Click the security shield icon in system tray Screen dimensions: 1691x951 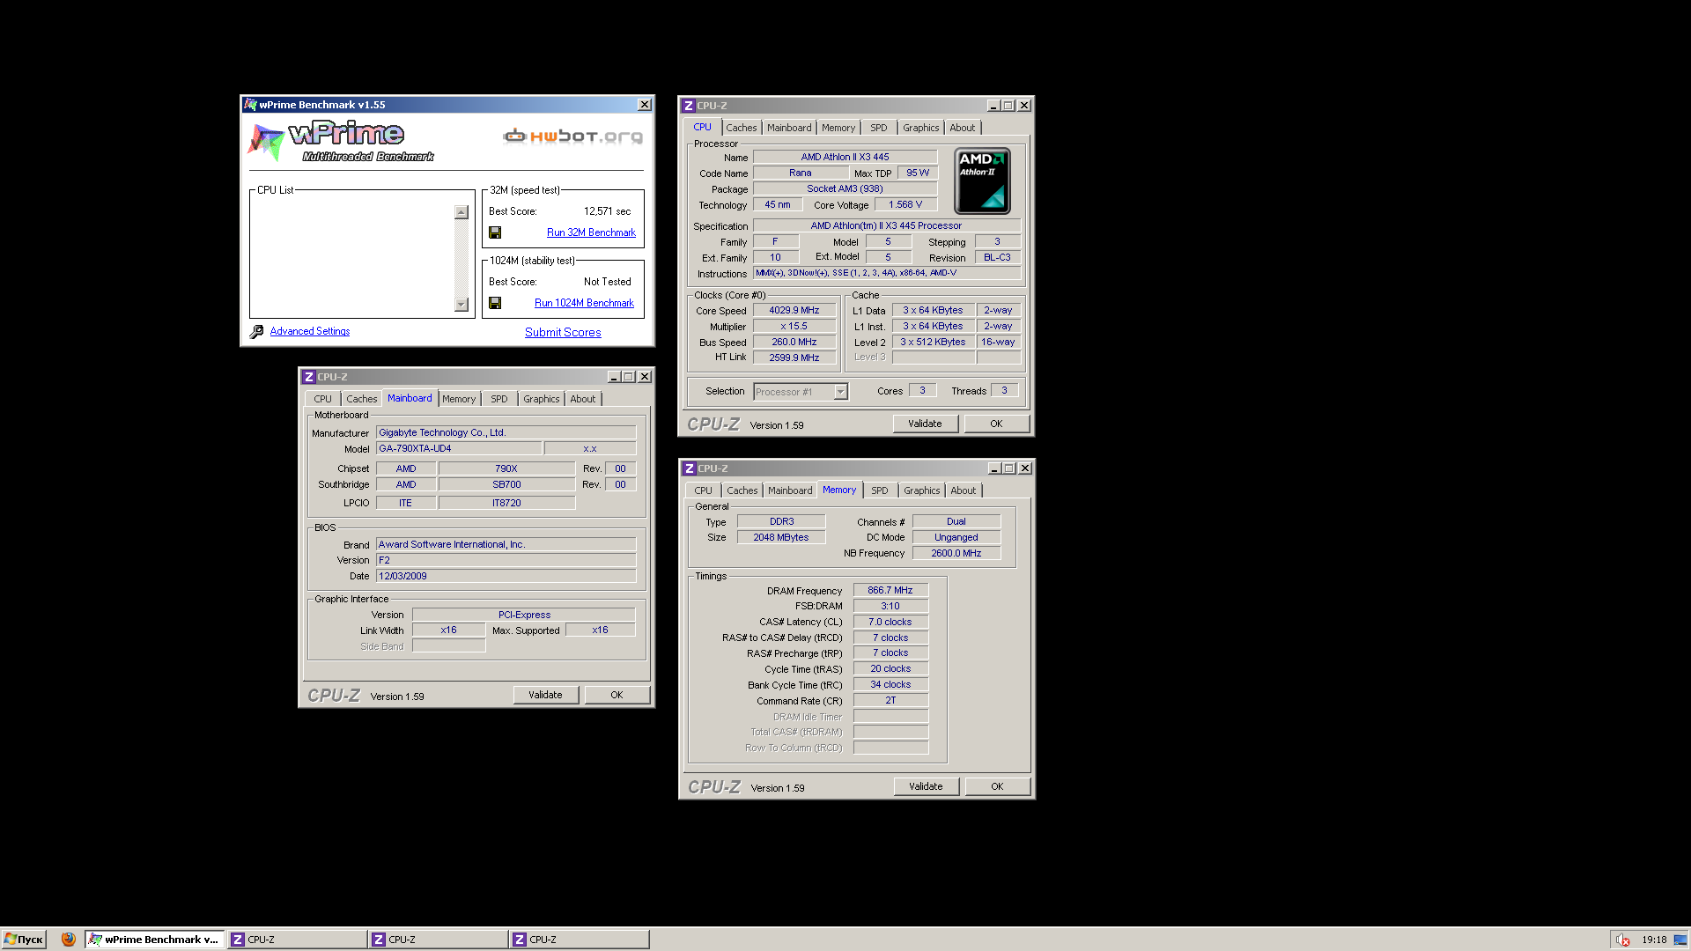(x=1622, y=940)
